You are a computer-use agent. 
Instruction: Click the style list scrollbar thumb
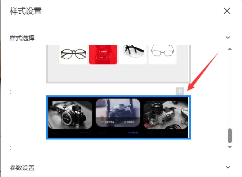click(230, 136)
